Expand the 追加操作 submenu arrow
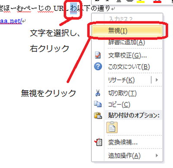 tap(157, 155)
